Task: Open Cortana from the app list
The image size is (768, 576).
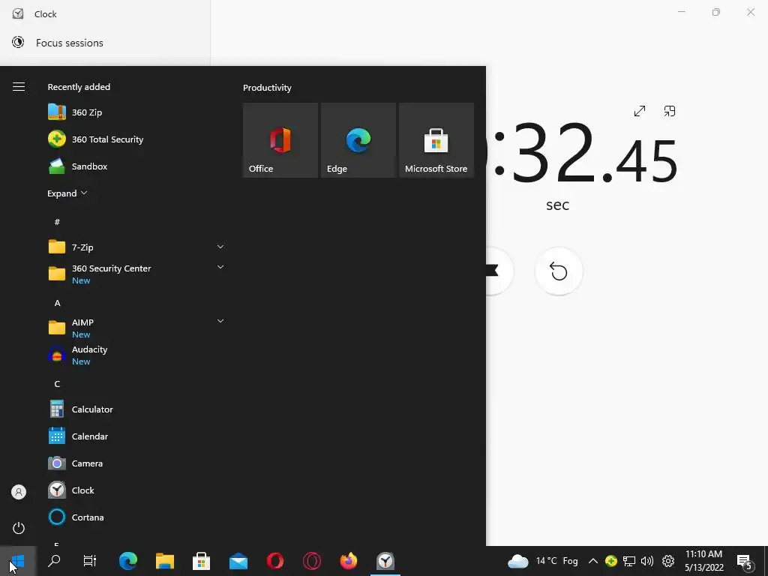Action: tap(136, 517)
